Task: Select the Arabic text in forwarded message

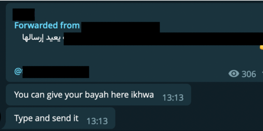Action: (x=43, y=38)
